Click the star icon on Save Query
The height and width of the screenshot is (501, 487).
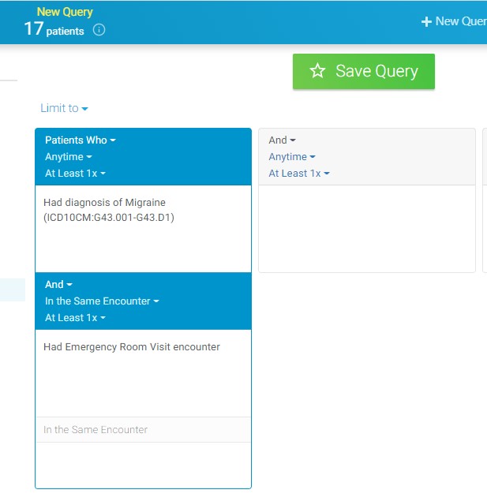317,71
